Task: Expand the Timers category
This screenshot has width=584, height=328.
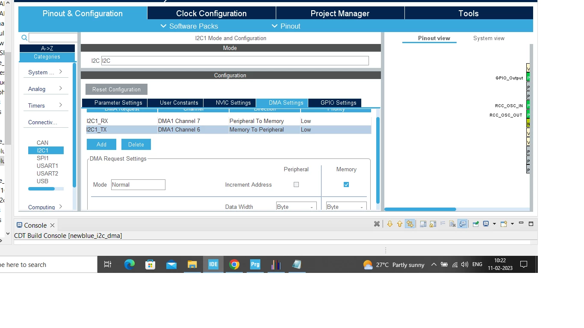Action: point(45,105)
